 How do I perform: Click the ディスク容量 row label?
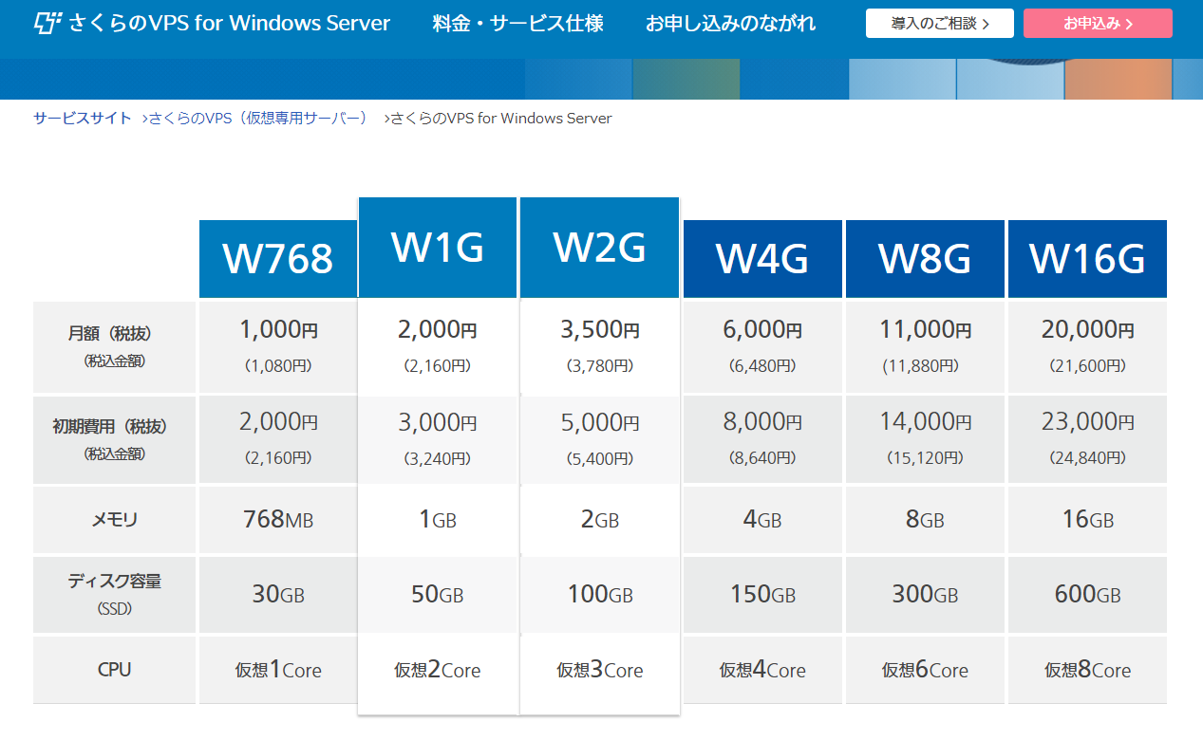click(114, 582)
